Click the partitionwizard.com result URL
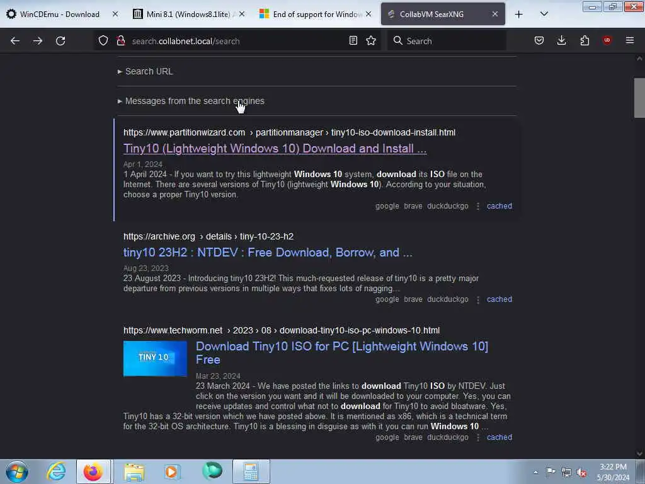Screen dimensions: 645x484 (289, 132)
